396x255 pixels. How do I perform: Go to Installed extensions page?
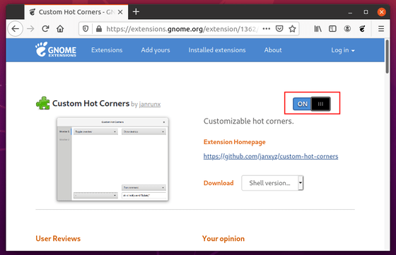(217, 50)
